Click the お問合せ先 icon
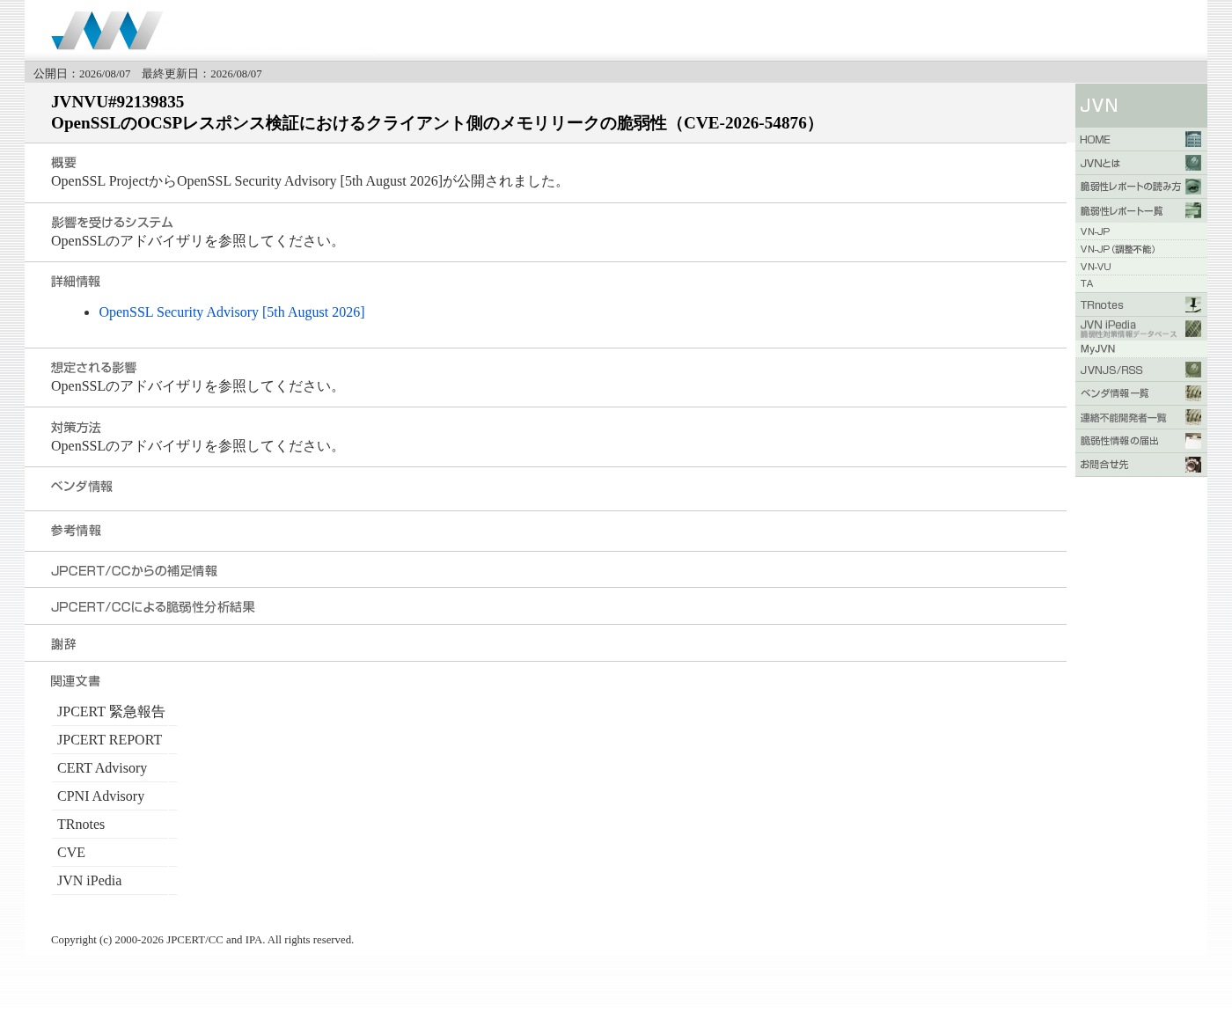1232x1012 pixels. point(1193,465)
